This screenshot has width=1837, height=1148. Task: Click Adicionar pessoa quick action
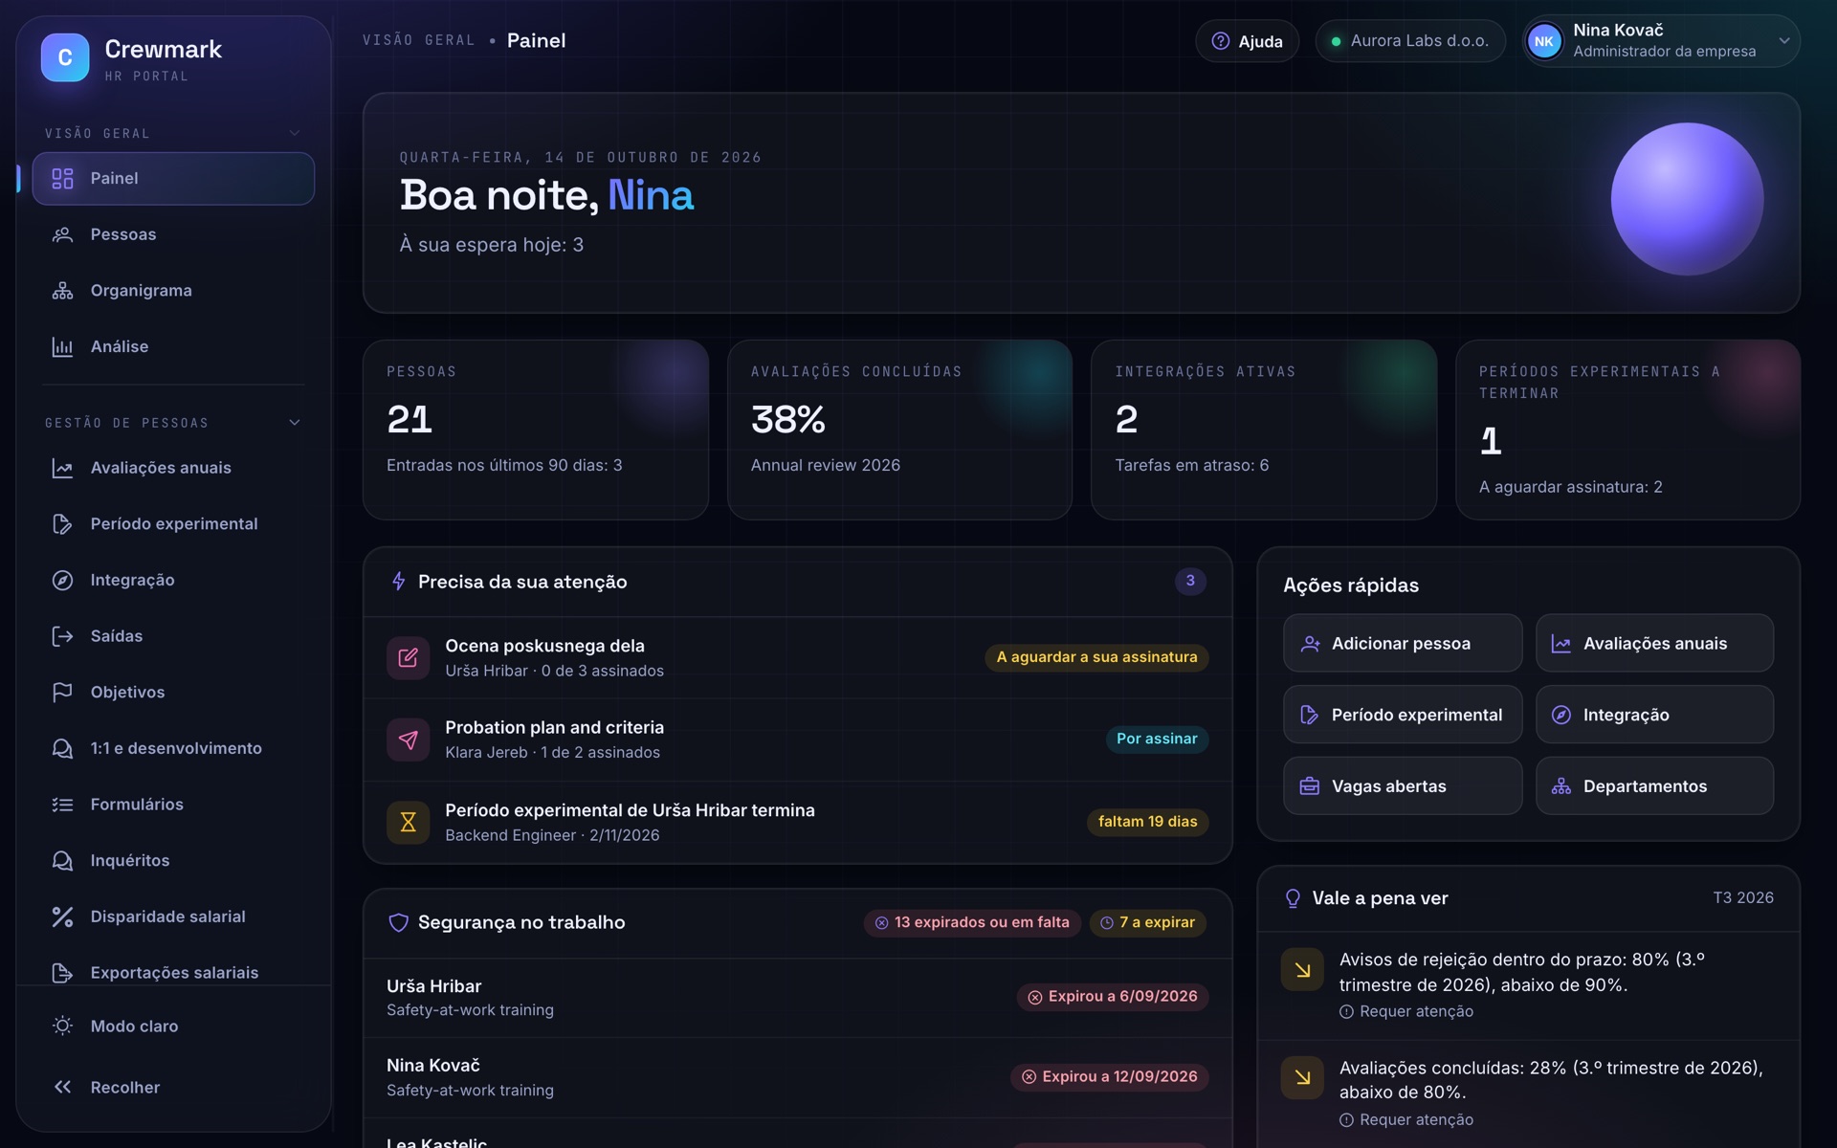click(x=1402, y=644)
